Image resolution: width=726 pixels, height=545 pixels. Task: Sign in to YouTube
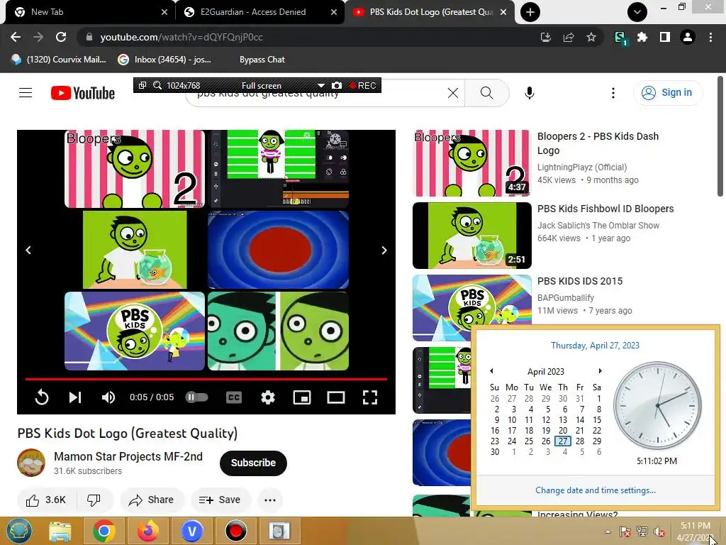click(668, 93)
